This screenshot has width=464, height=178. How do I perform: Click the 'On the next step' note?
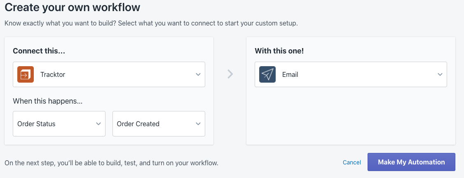click(111, 163)
